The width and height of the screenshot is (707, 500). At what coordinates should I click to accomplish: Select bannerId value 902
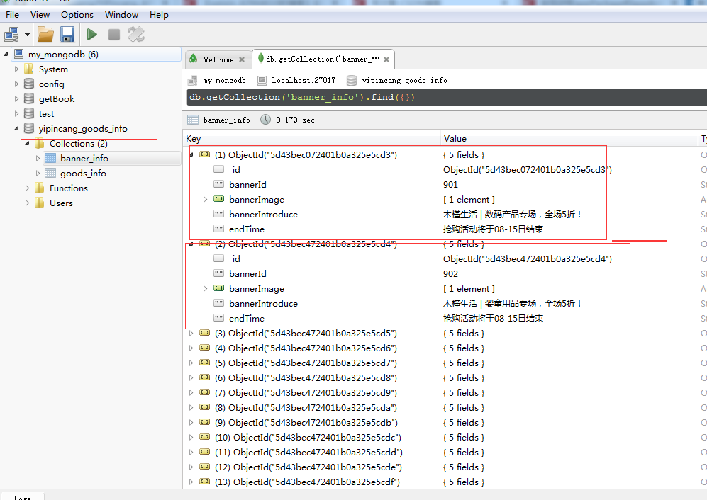pos(450,273)
